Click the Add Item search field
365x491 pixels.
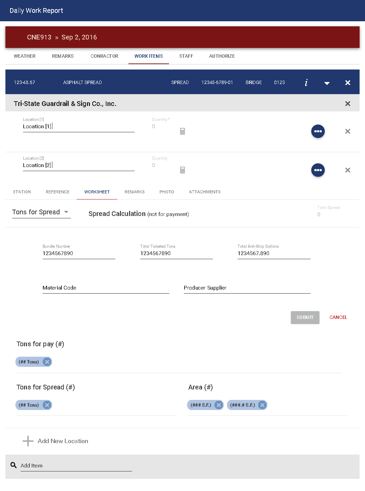[x=76, y=466]
